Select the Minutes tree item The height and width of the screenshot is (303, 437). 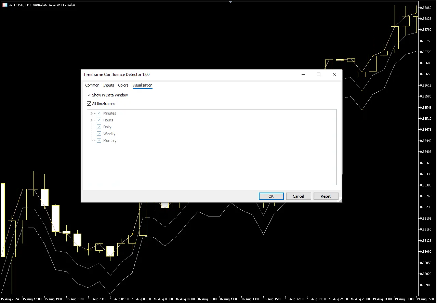pyautogui.click(x=110, y=113)
